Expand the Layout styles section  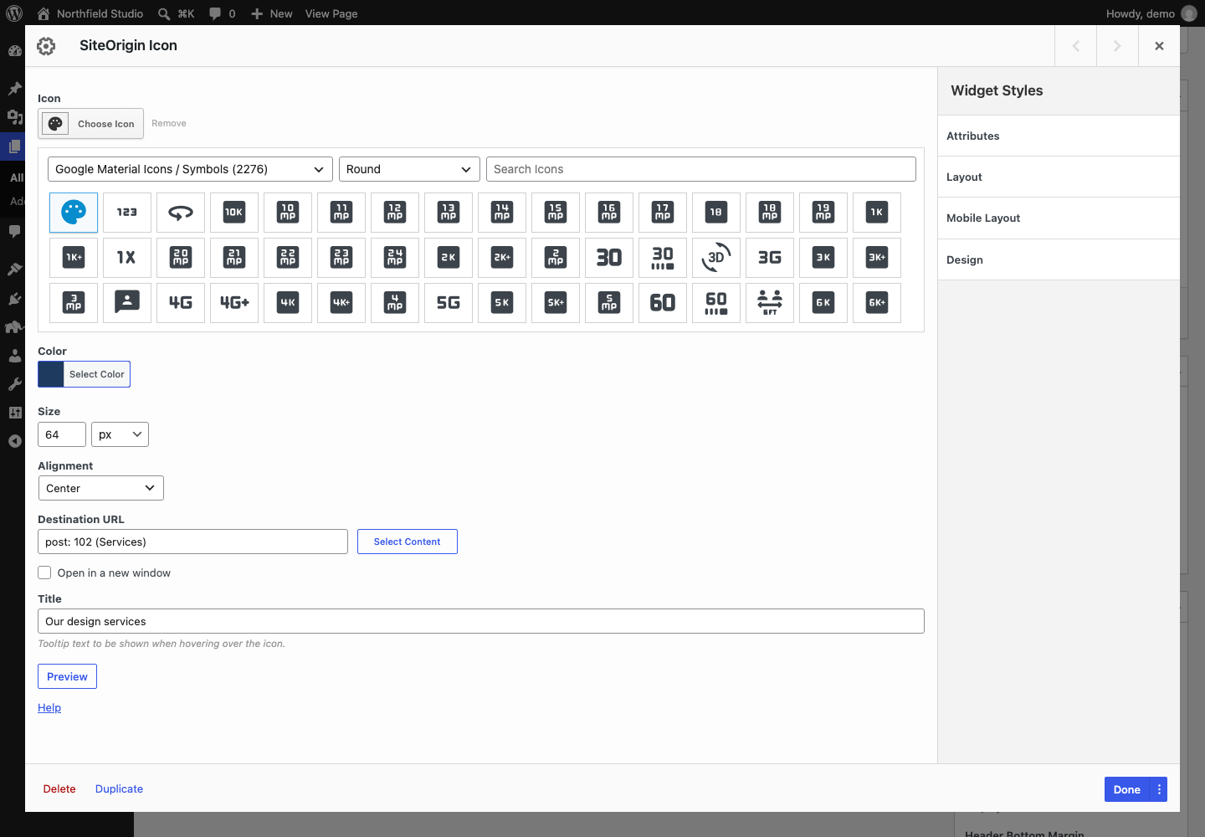[x=1059, y=177]
